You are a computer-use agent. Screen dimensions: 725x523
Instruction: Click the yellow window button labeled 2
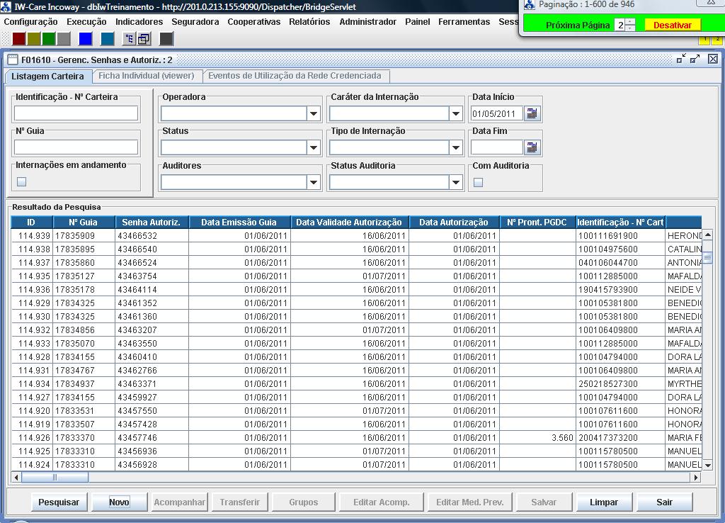pyautogui.click(x=716, y=40)
